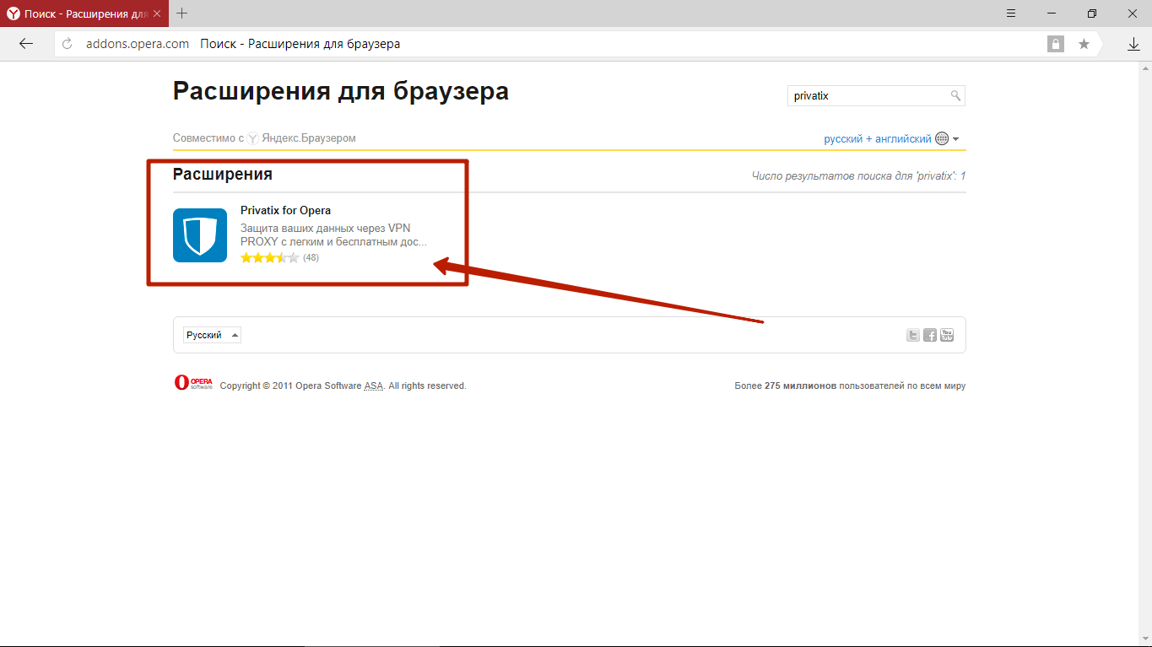1152x647 pixels.
Task: Click the Яндекс.Браузером compatibility text
Action: [x=309, y=138]
